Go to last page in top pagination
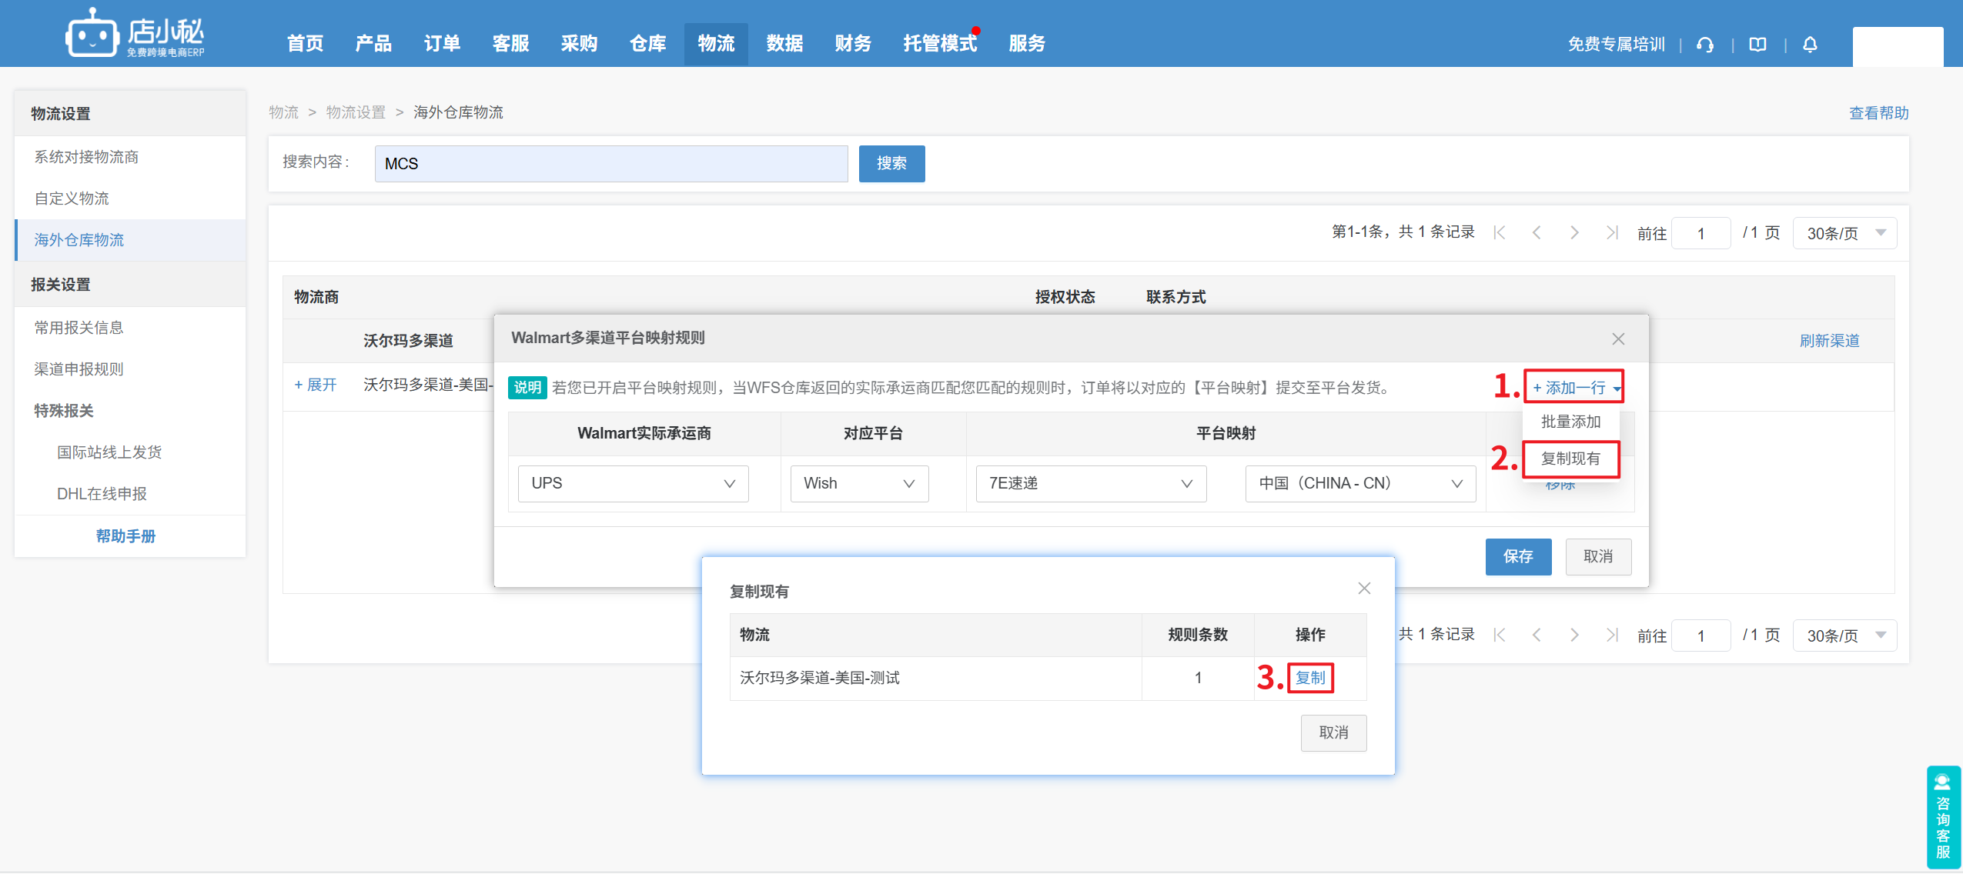Image resolution: width=1963 pixels, height=874 pixels. [x=1612, y=232]
